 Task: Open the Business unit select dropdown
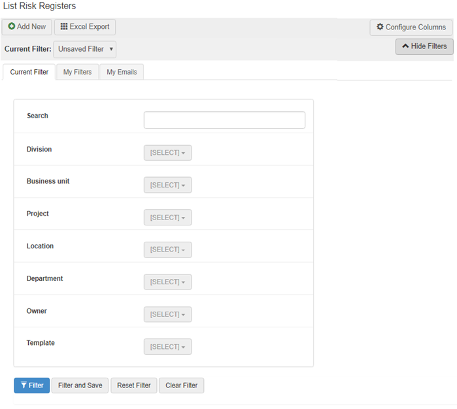(x=167, y=185)
